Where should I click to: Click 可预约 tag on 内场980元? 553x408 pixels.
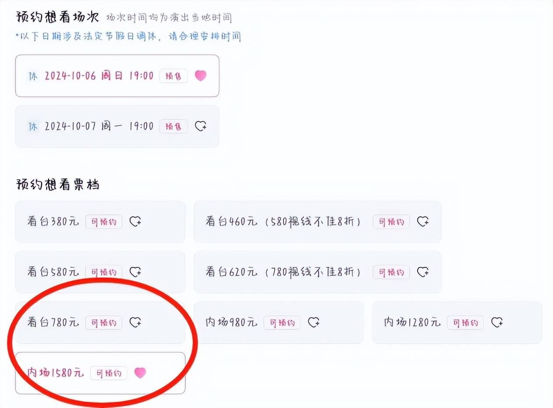click(x=282, y=323)
